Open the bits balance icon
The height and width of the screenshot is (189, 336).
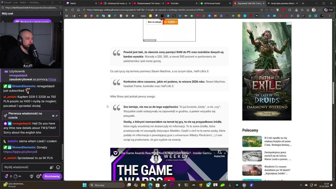click(7, 176)
